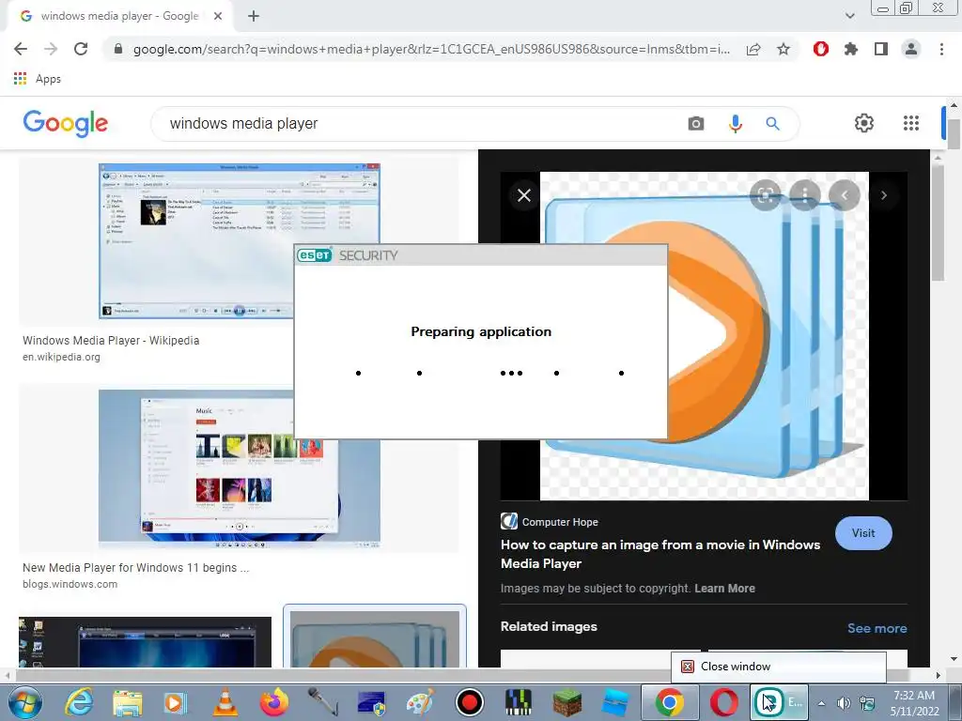Open Firefox from the taskbar
Image resolution: width=962 pixels, height=721 pixels.
click(x=274, y=702)
